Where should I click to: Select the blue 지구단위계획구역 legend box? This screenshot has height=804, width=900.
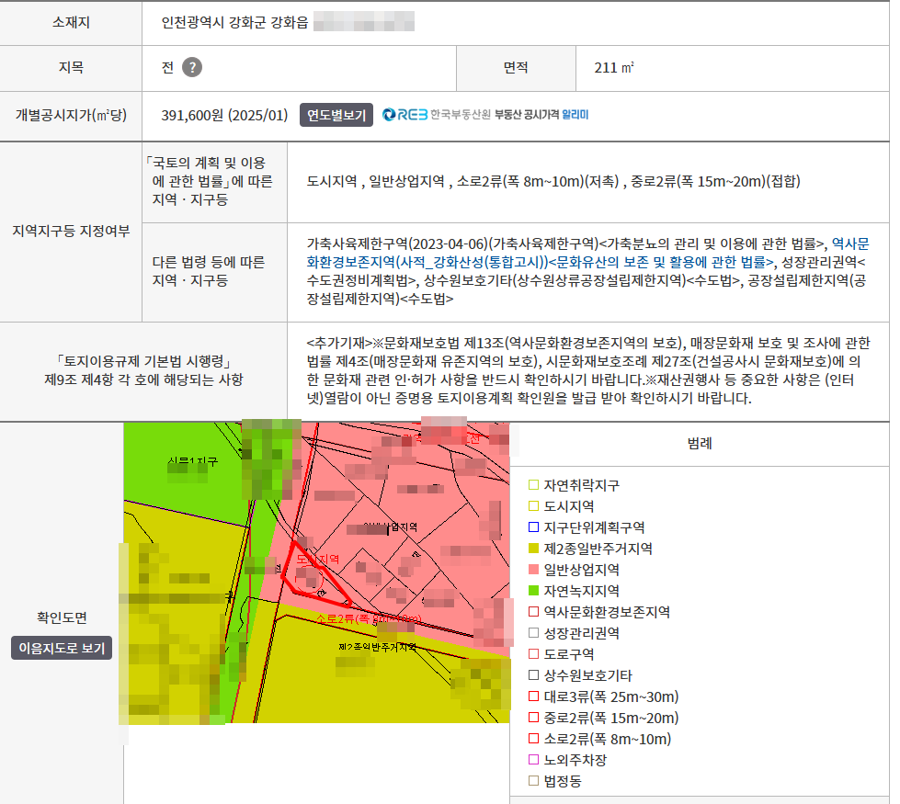click(533, 527)
